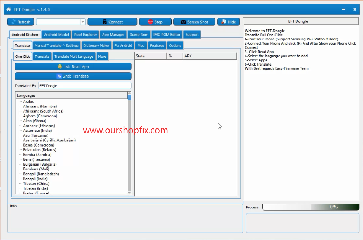Select Belarusian (Belarus) language
The image size is (363, 240).
click(39, 150)
